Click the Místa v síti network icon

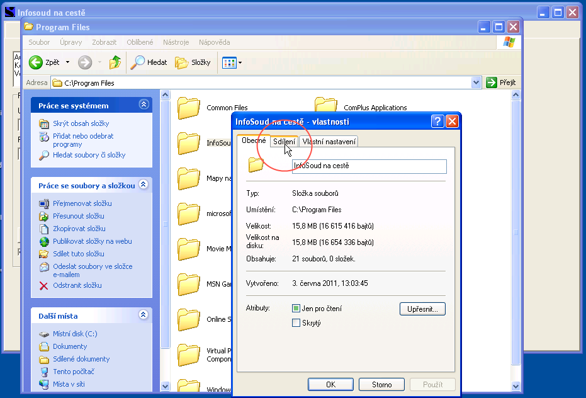tap(44, 384)
